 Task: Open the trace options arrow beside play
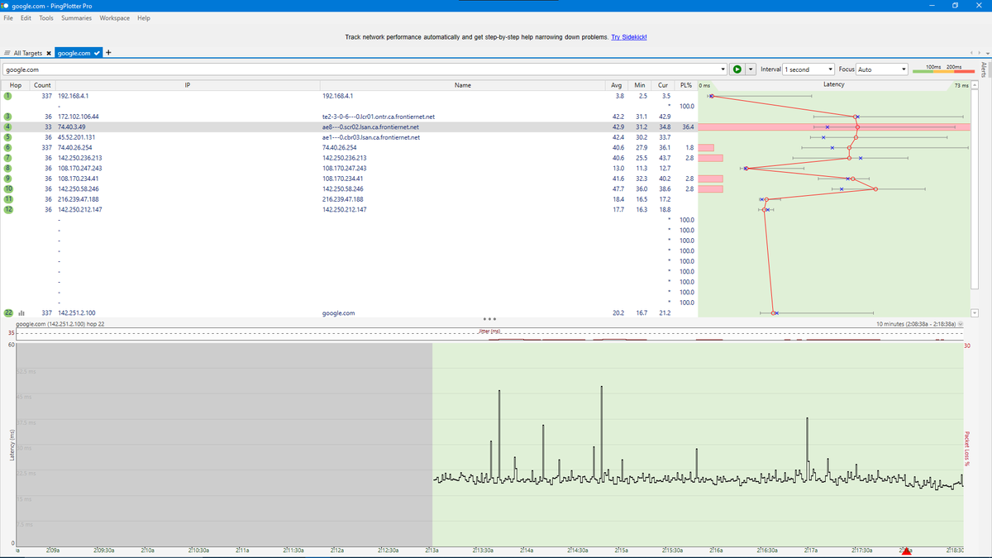click(x=751, y=69)
